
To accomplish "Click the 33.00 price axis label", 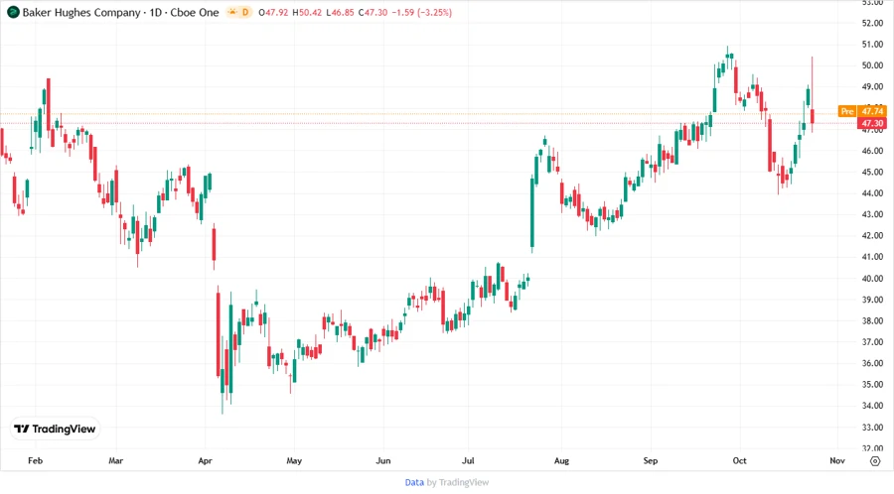I will (872, 428).
